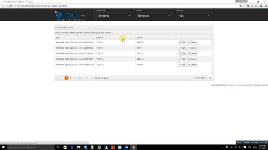Click the Evernote elephant extension icon
This screenshot has height=150, width=268.
248,6
